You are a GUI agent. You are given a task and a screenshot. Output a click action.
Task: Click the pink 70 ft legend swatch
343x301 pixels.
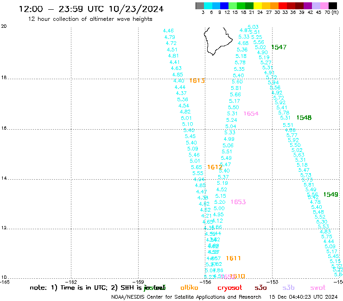click(324, 6)
